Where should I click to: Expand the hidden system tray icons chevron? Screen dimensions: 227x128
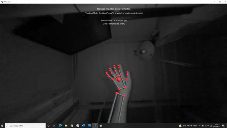click(200, 126)
